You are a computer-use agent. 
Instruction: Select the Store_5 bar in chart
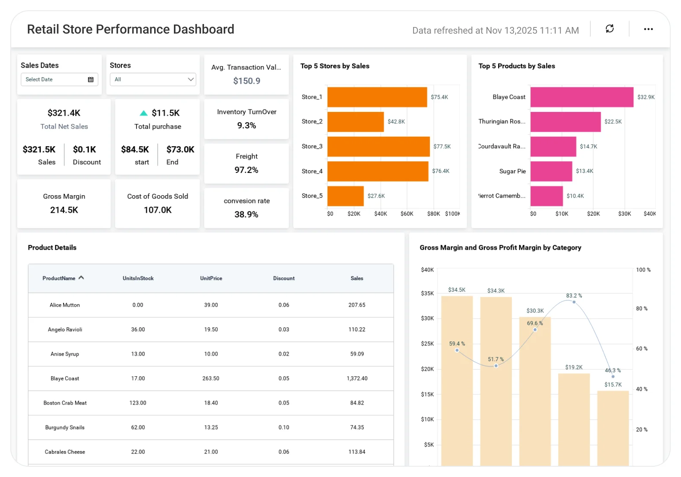(x=345, y=196)
